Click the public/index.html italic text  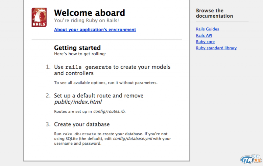(x=78, y=102)
